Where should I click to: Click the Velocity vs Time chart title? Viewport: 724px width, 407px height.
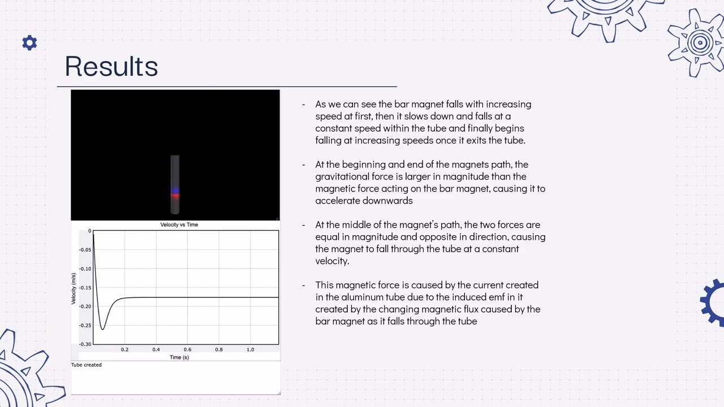click(x=179, y=224)
